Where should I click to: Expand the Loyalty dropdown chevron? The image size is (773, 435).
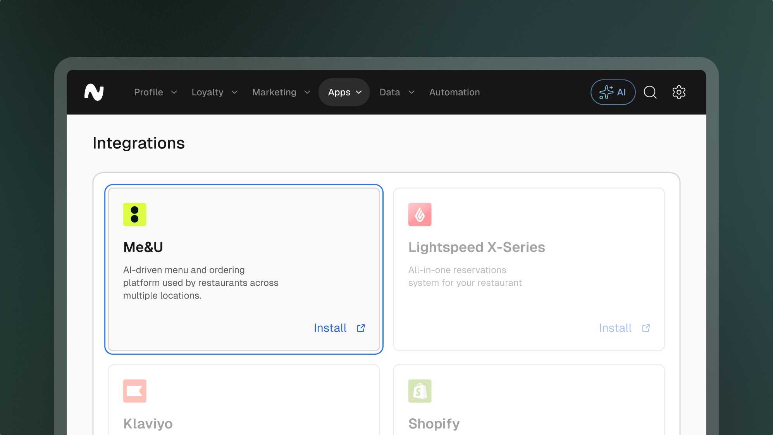pyautogui.click(x=234, y=92)
